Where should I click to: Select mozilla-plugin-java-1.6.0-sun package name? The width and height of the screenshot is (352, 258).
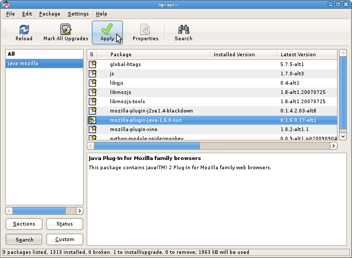(146, 120)
